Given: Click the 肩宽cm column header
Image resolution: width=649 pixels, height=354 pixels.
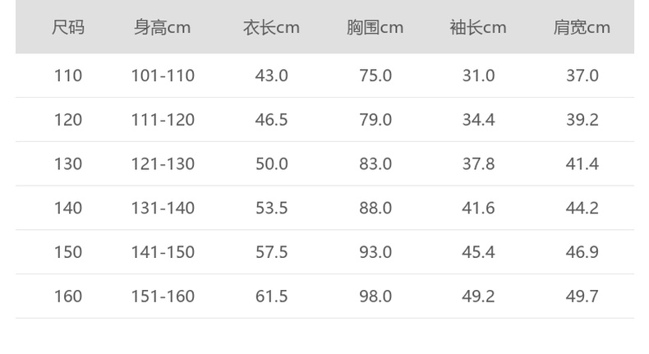Looking at the screenshot, I should 582,28.
